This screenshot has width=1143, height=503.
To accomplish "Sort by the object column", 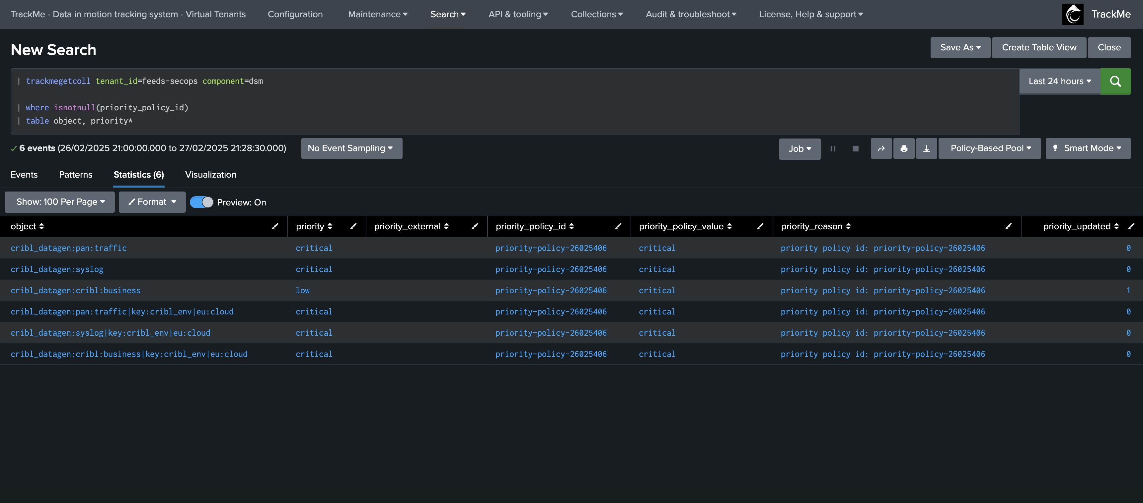I will (27, 226).
